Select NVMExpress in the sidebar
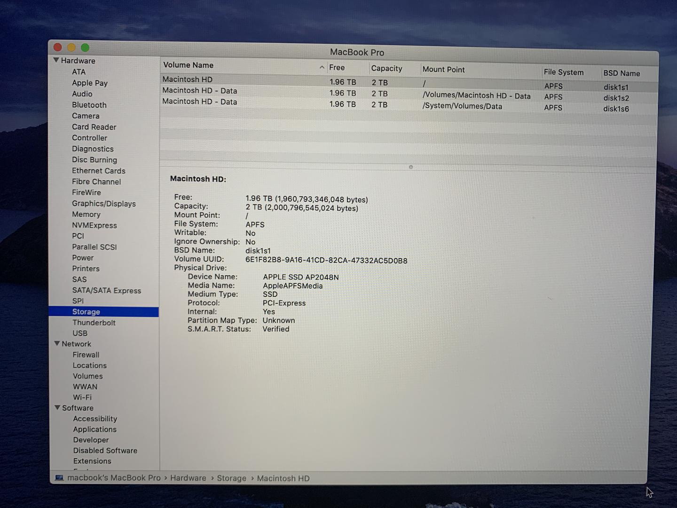677x508 pixels. click(94, 225)
